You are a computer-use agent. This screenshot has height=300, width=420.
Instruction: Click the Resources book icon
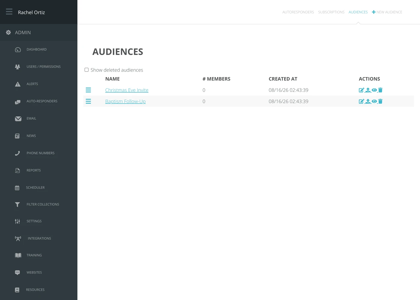pyautogui.click(x=17, y=290)
